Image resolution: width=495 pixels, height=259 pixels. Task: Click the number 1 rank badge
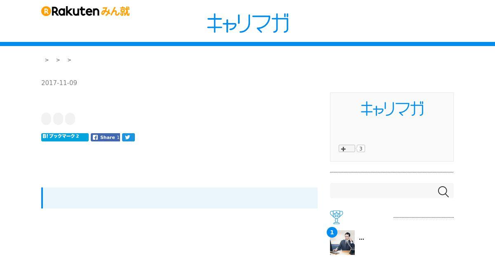point(332,232)
